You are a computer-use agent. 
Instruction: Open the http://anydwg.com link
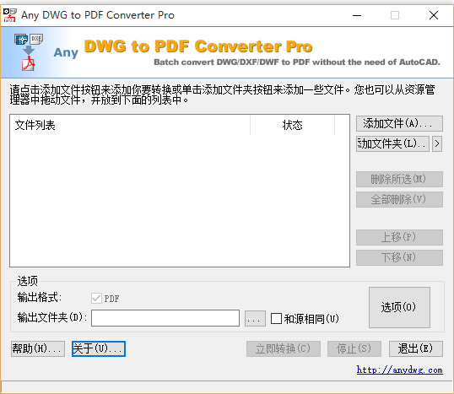click(x=399, y=370)
